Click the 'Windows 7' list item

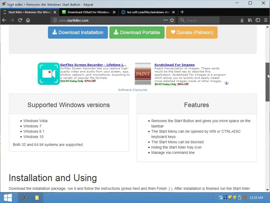(x=32, y=126)
